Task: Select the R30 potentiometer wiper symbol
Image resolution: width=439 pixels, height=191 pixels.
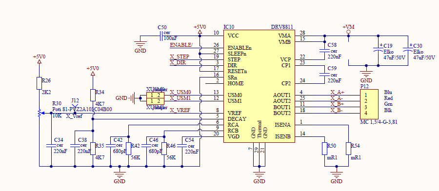Action: click(40, 113)
